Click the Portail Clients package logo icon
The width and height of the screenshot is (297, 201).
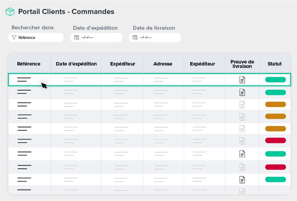click(10, 11)
